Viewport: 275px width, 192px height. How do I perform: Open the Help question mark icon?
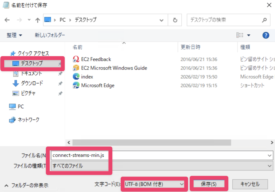tap(266, 35)
